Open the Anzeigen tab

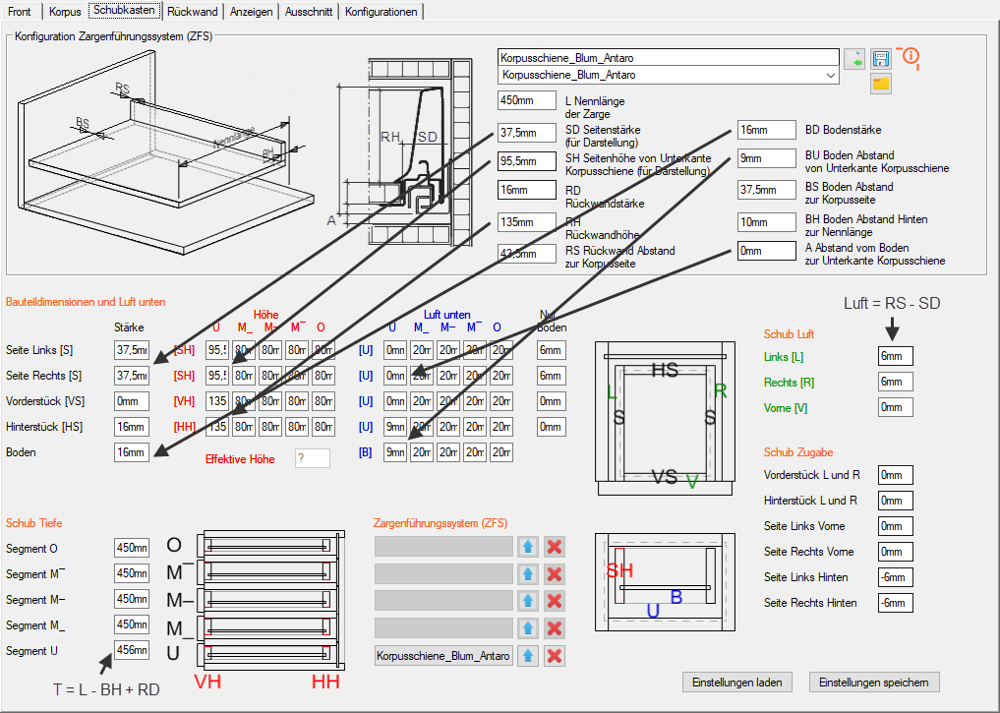(x=252, y=12)
